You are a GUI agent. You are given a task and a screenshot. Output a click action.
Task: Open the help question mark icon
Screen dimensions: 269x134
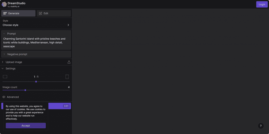[x=260, y=126]
